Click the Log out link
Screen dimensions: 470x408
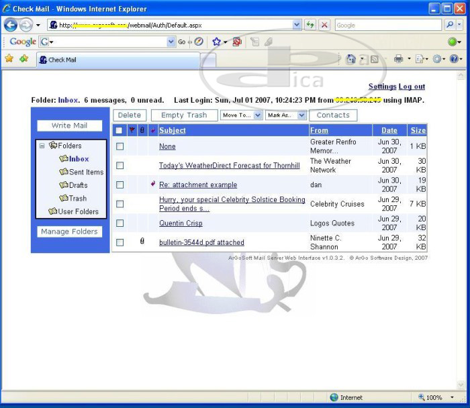coord(412,87)
